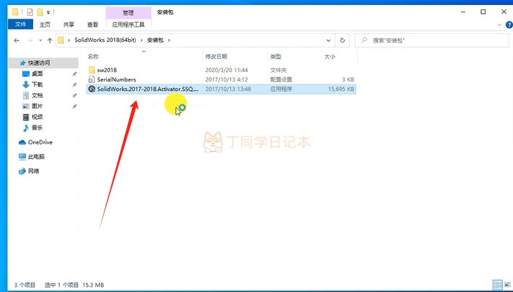The width and height of the screenshot is (513, 292).
Task: Open the address bar history dropdown
Action: point(328,40)
